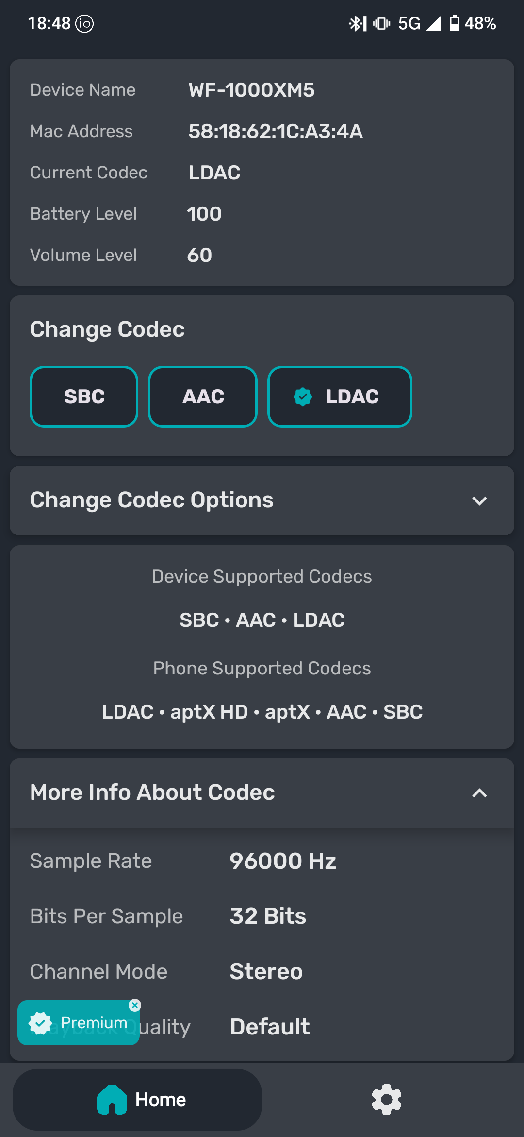The image size is (524, 1137).
Task: Switch codec to AAC
Action: click(203, 396)
